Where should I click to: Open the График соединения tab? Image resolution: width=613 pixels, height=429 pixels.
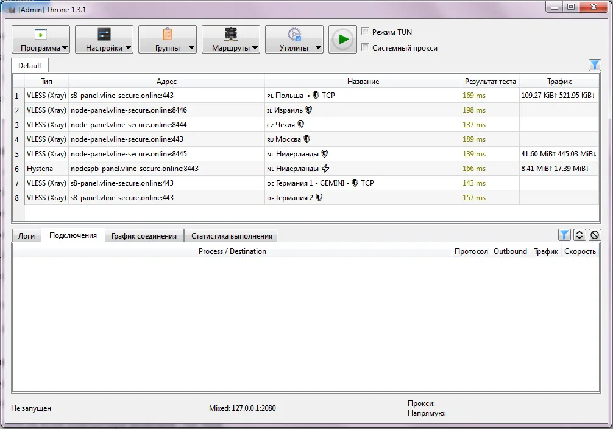pyautogui.click(x=144, y=235)
